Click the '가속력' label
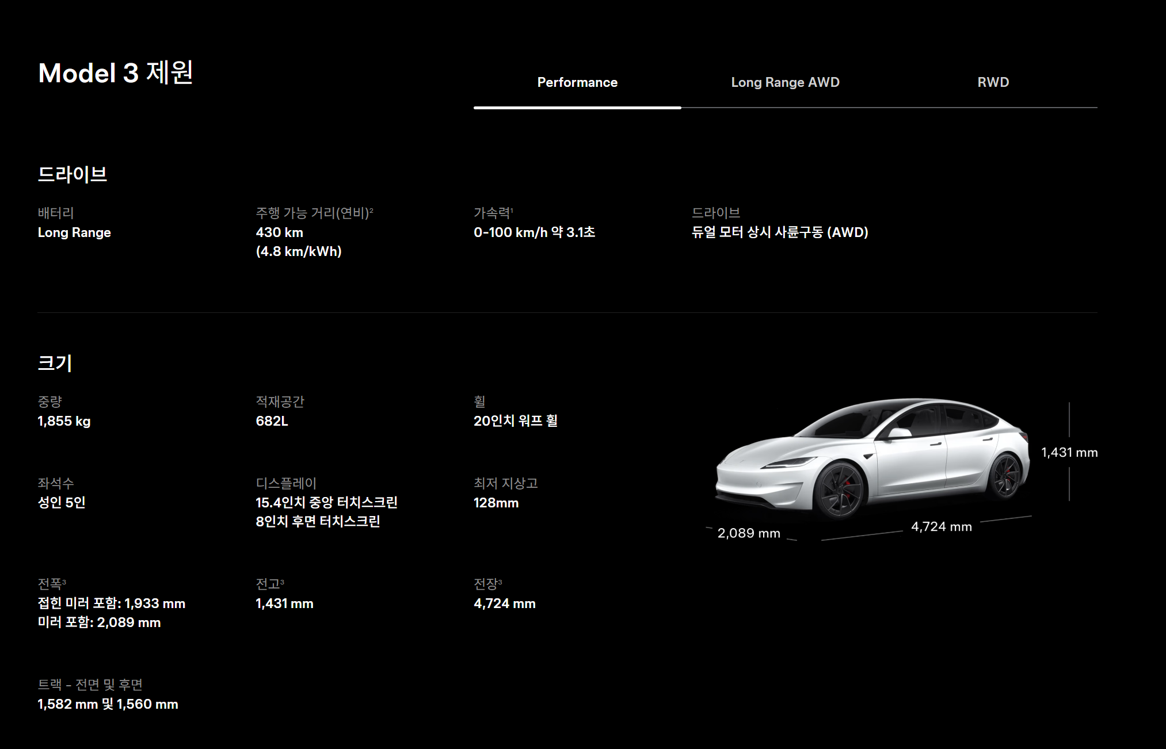 click(x=493, y=213)
